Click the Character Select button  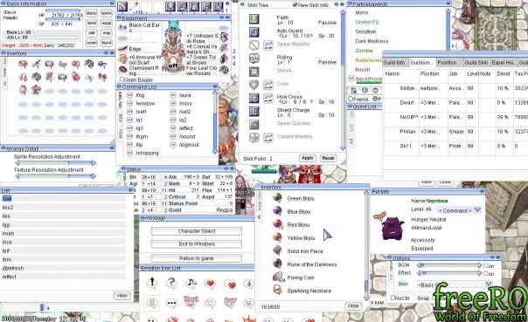coord(197,231)
